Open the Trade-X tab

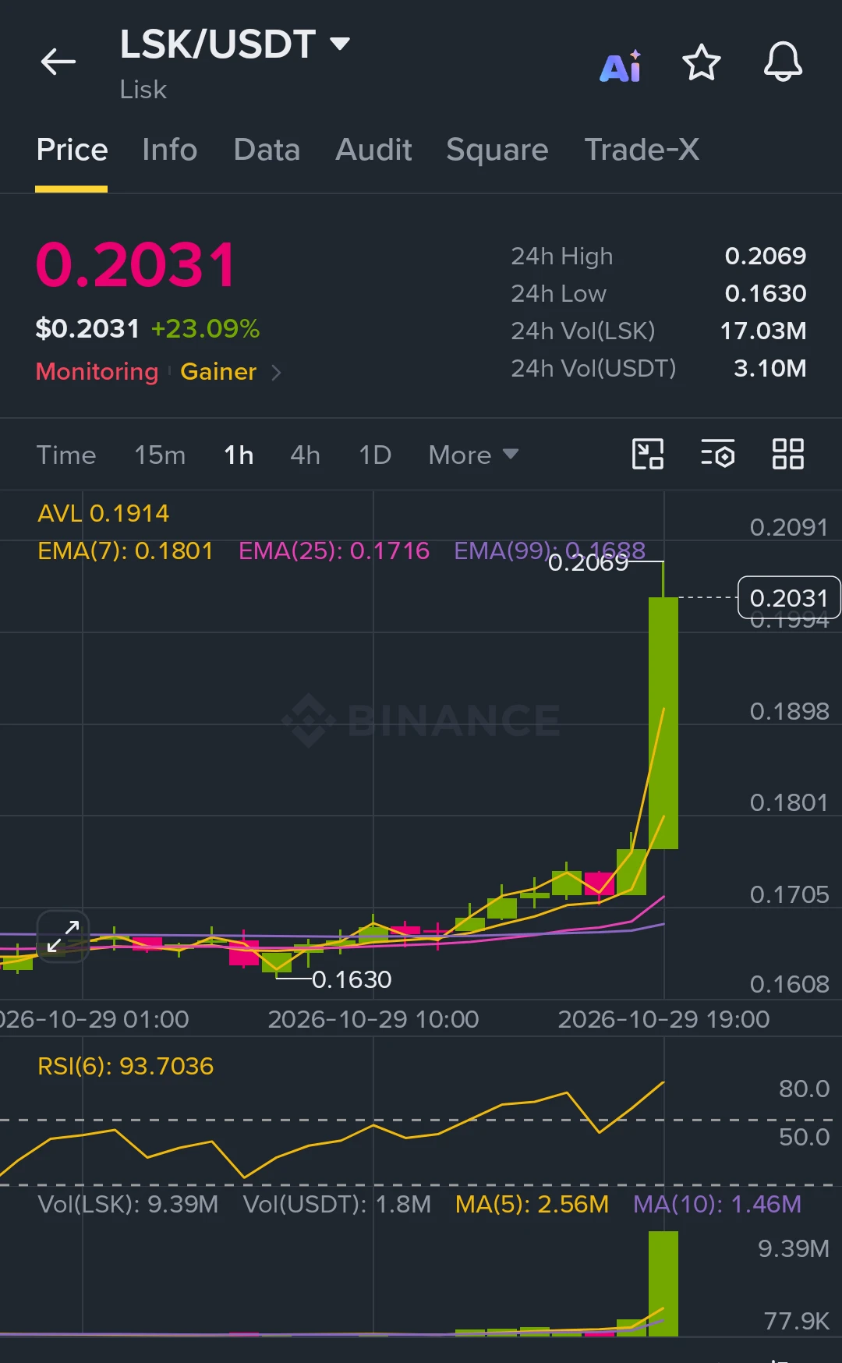point(642,150)
